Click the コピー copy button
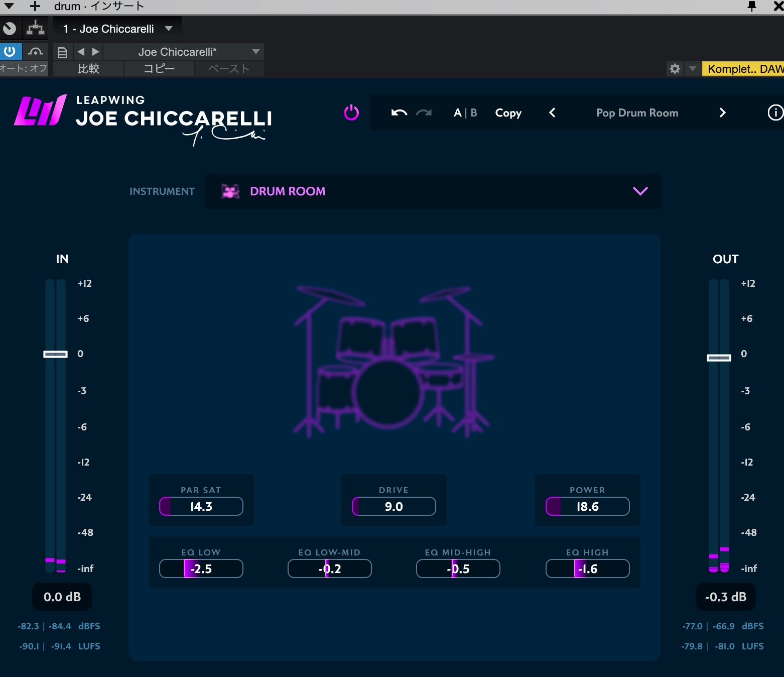Viewport: 784px width, 677px height. pyautogui.click(x=159, y=69)
